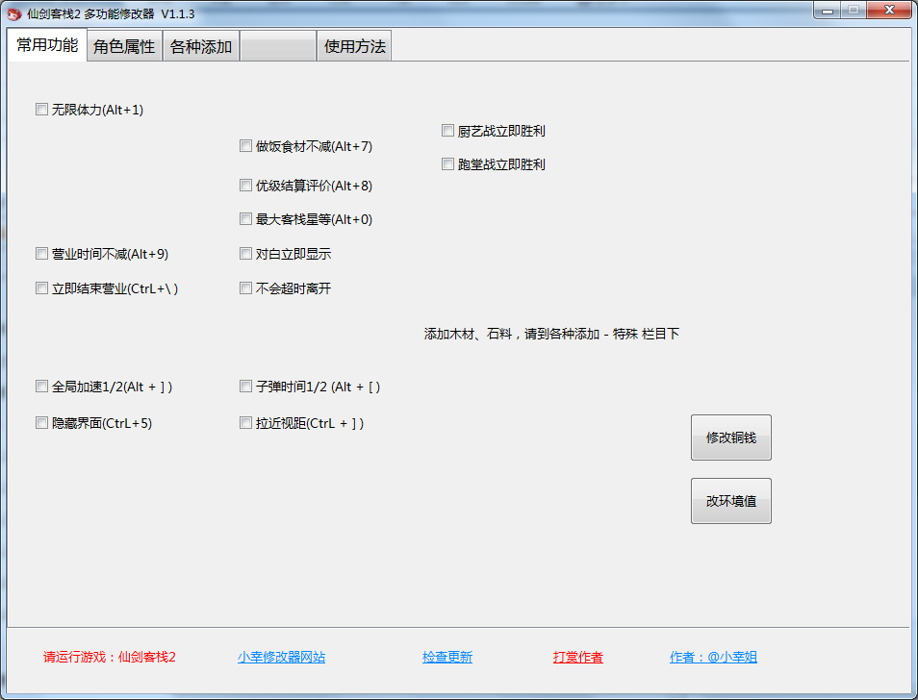Image resolution: width=918 pixels, height=700 pixels.
Task: Click the 改环境值 button
Action: point(730,501)
